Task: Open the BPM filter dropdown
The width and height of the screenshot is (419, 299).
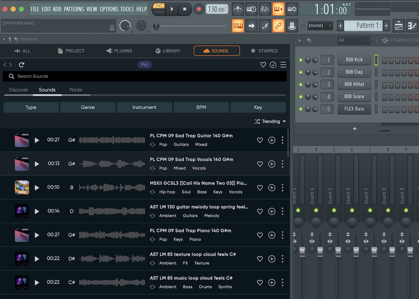Action: coord(201,108)
